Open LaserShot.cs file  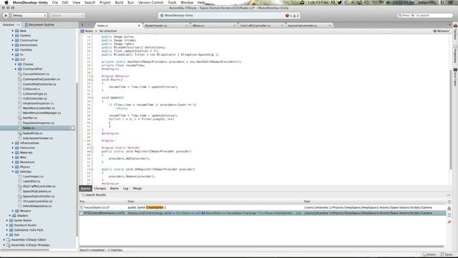31,181
